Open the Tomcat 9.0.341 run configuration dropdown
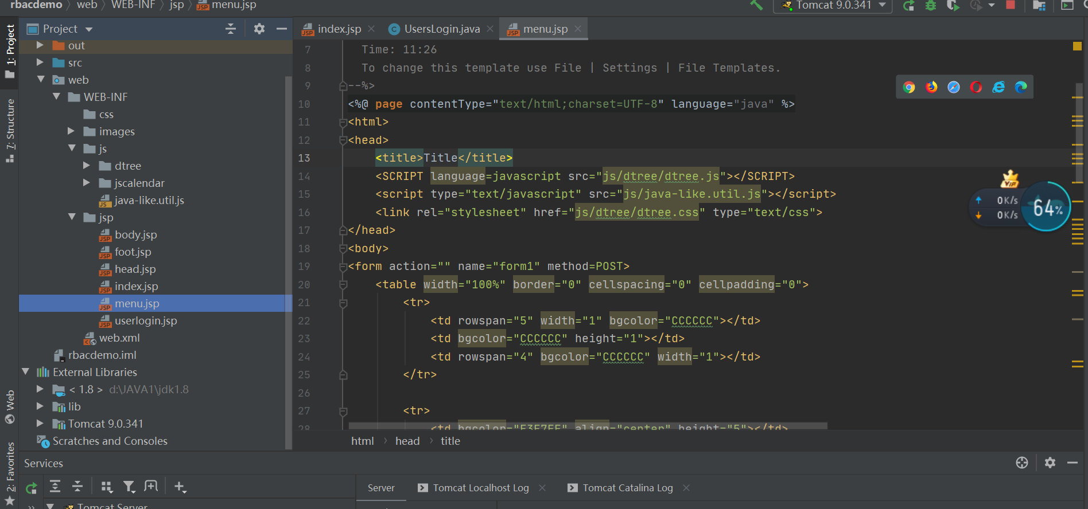 833,5
